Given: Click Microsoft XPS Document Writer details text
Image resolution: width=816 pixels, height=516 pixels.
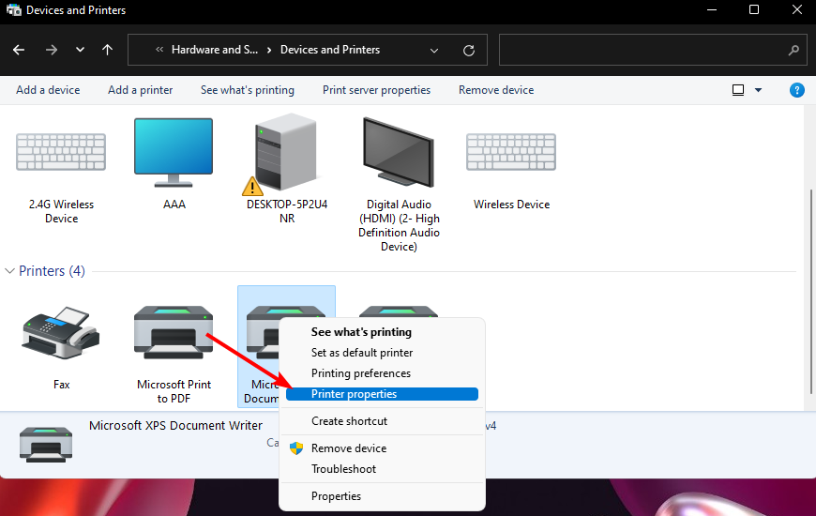Looking at the screenshot, I should pos(175,425).
